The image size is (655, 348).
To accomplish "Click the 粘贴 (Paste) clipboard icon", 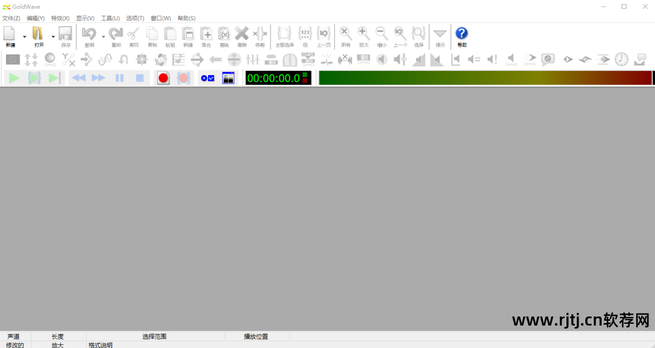I will pyautogui.click(x=170, y=33).
